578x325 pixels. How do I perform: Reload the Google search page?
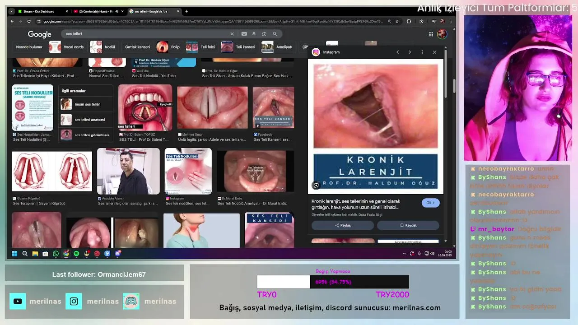coord(29,21)
